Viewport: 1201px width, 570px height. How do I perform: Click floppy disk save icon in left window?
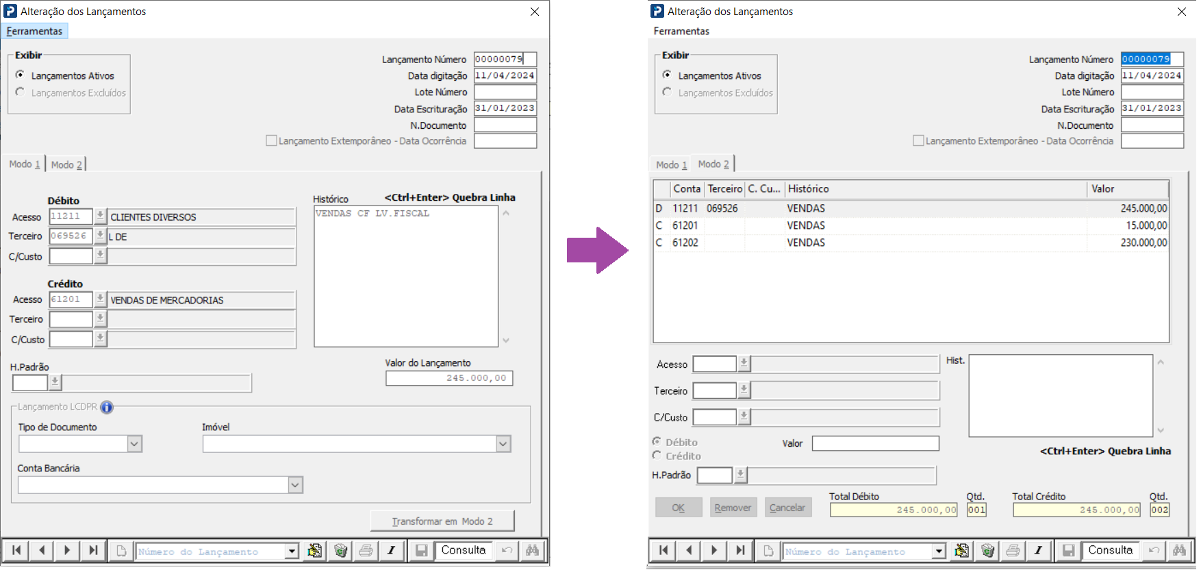421,551
